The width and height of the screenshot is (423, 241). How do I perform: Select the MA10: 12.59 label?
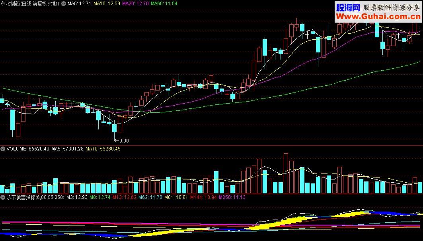coord(107,4)
